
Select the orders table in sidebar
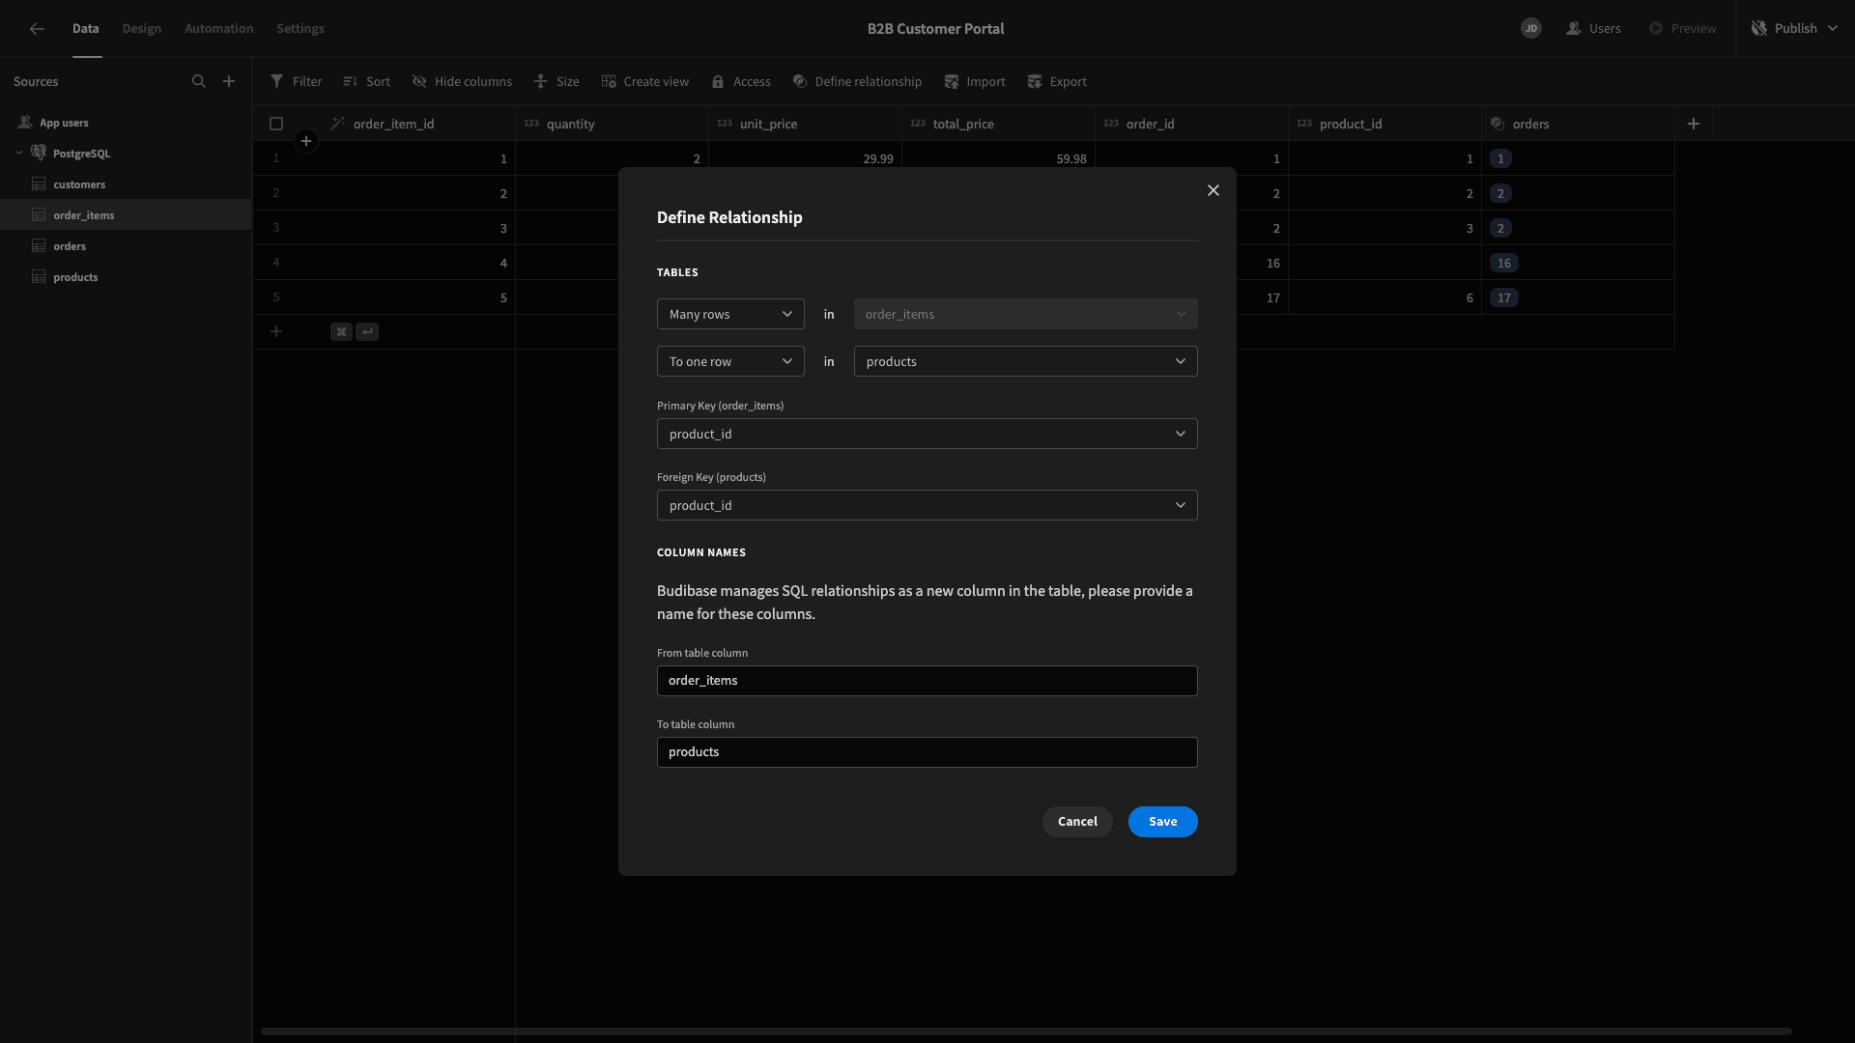click(126, 246)
